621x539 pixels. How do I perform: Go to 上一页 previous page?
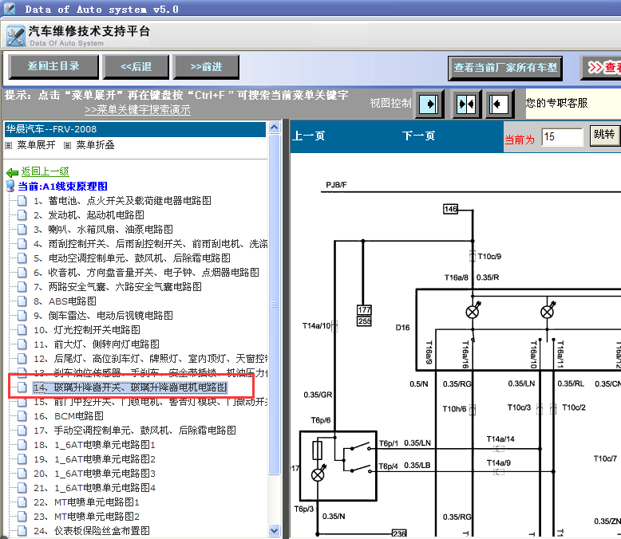click(309, 136)
